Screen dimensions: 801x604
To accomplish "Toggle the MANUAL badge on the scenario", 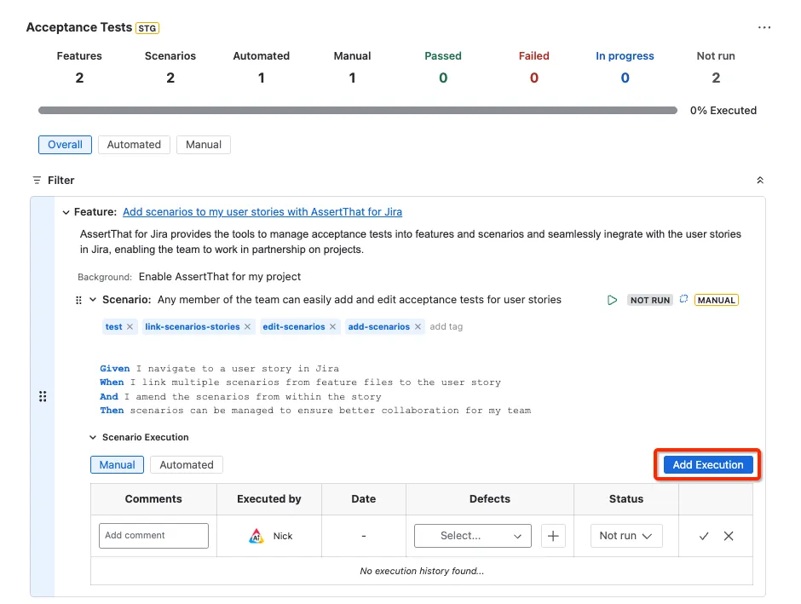I will coord(716,300).
